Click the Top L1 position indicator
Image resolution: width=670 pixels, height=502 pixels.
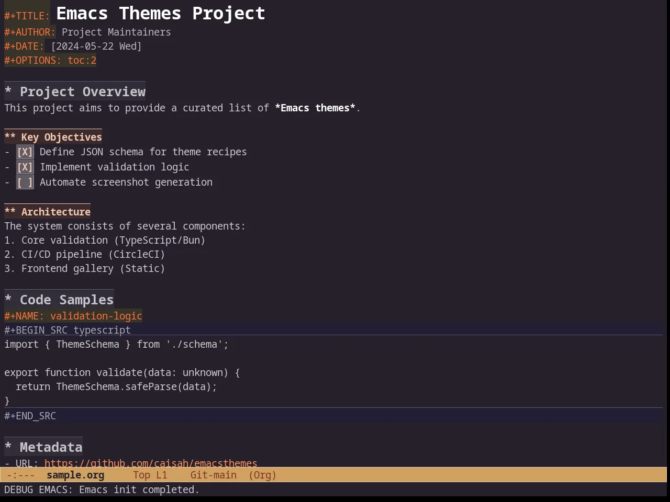pos(150,475)
